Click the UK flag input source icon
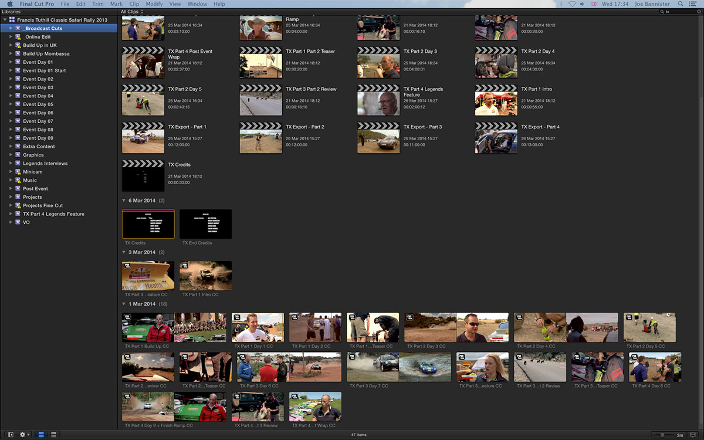This screenshot has width=704, height=440. 594,4
